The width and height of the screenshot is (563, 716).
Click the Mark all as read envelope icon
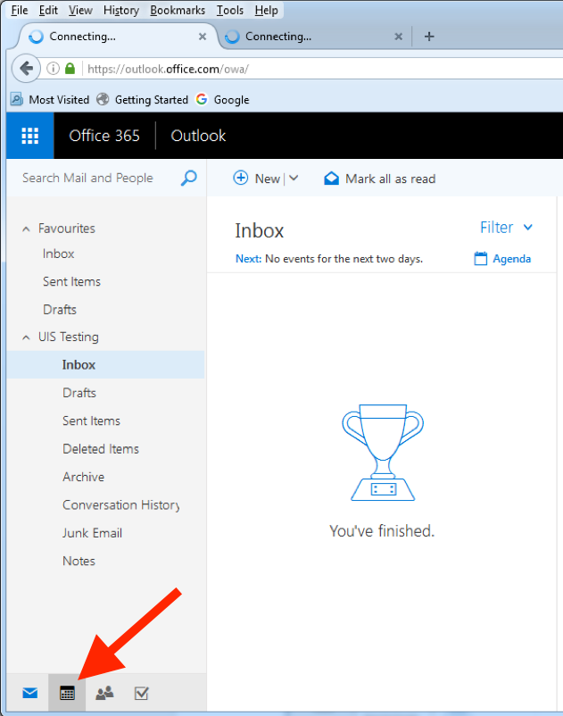point(332,178)
